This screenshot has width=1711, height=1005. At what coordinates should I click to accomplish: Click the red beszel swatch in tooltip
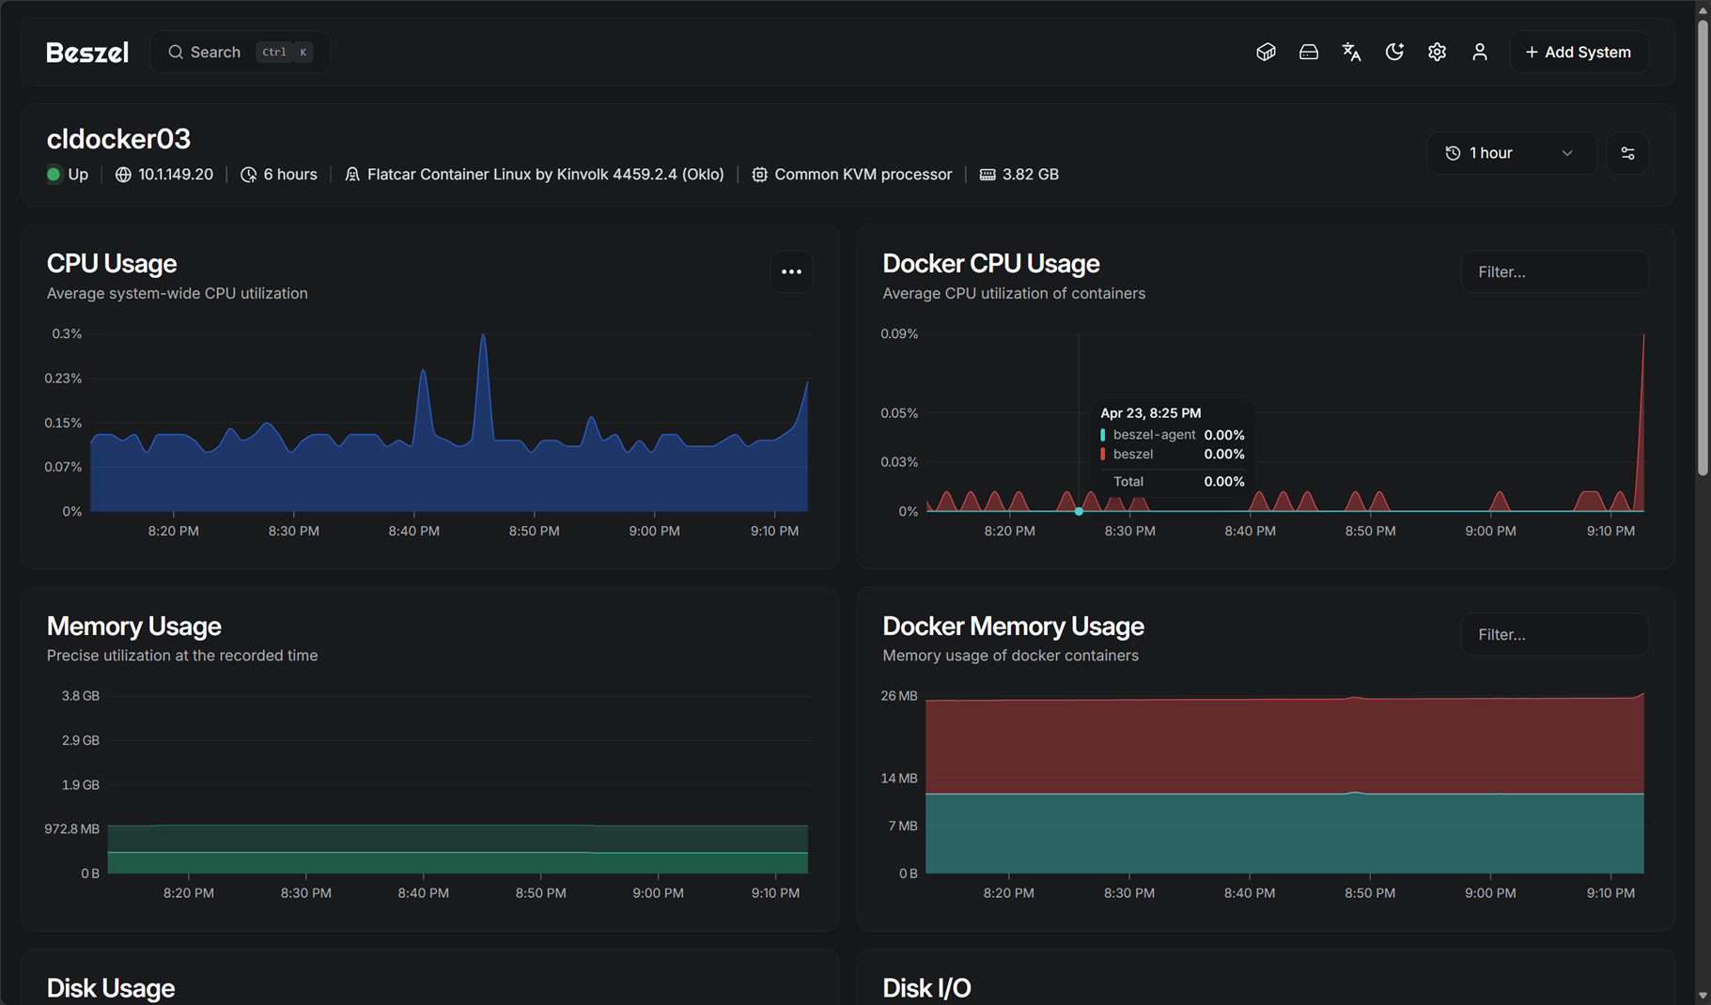click(x=1103, y=455)
